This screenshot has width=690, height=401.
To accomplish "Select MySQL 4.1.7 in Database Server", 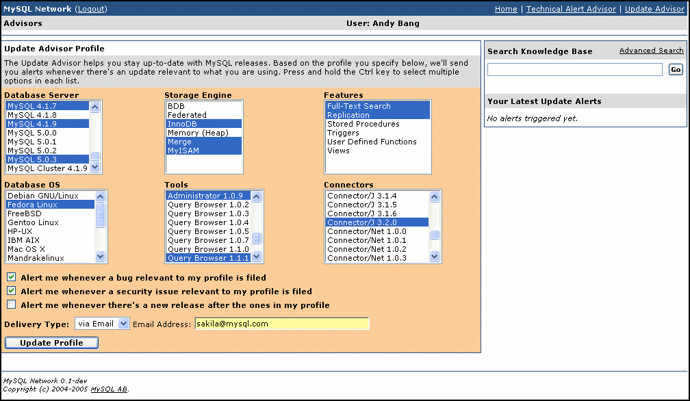I will coord(47,106).
